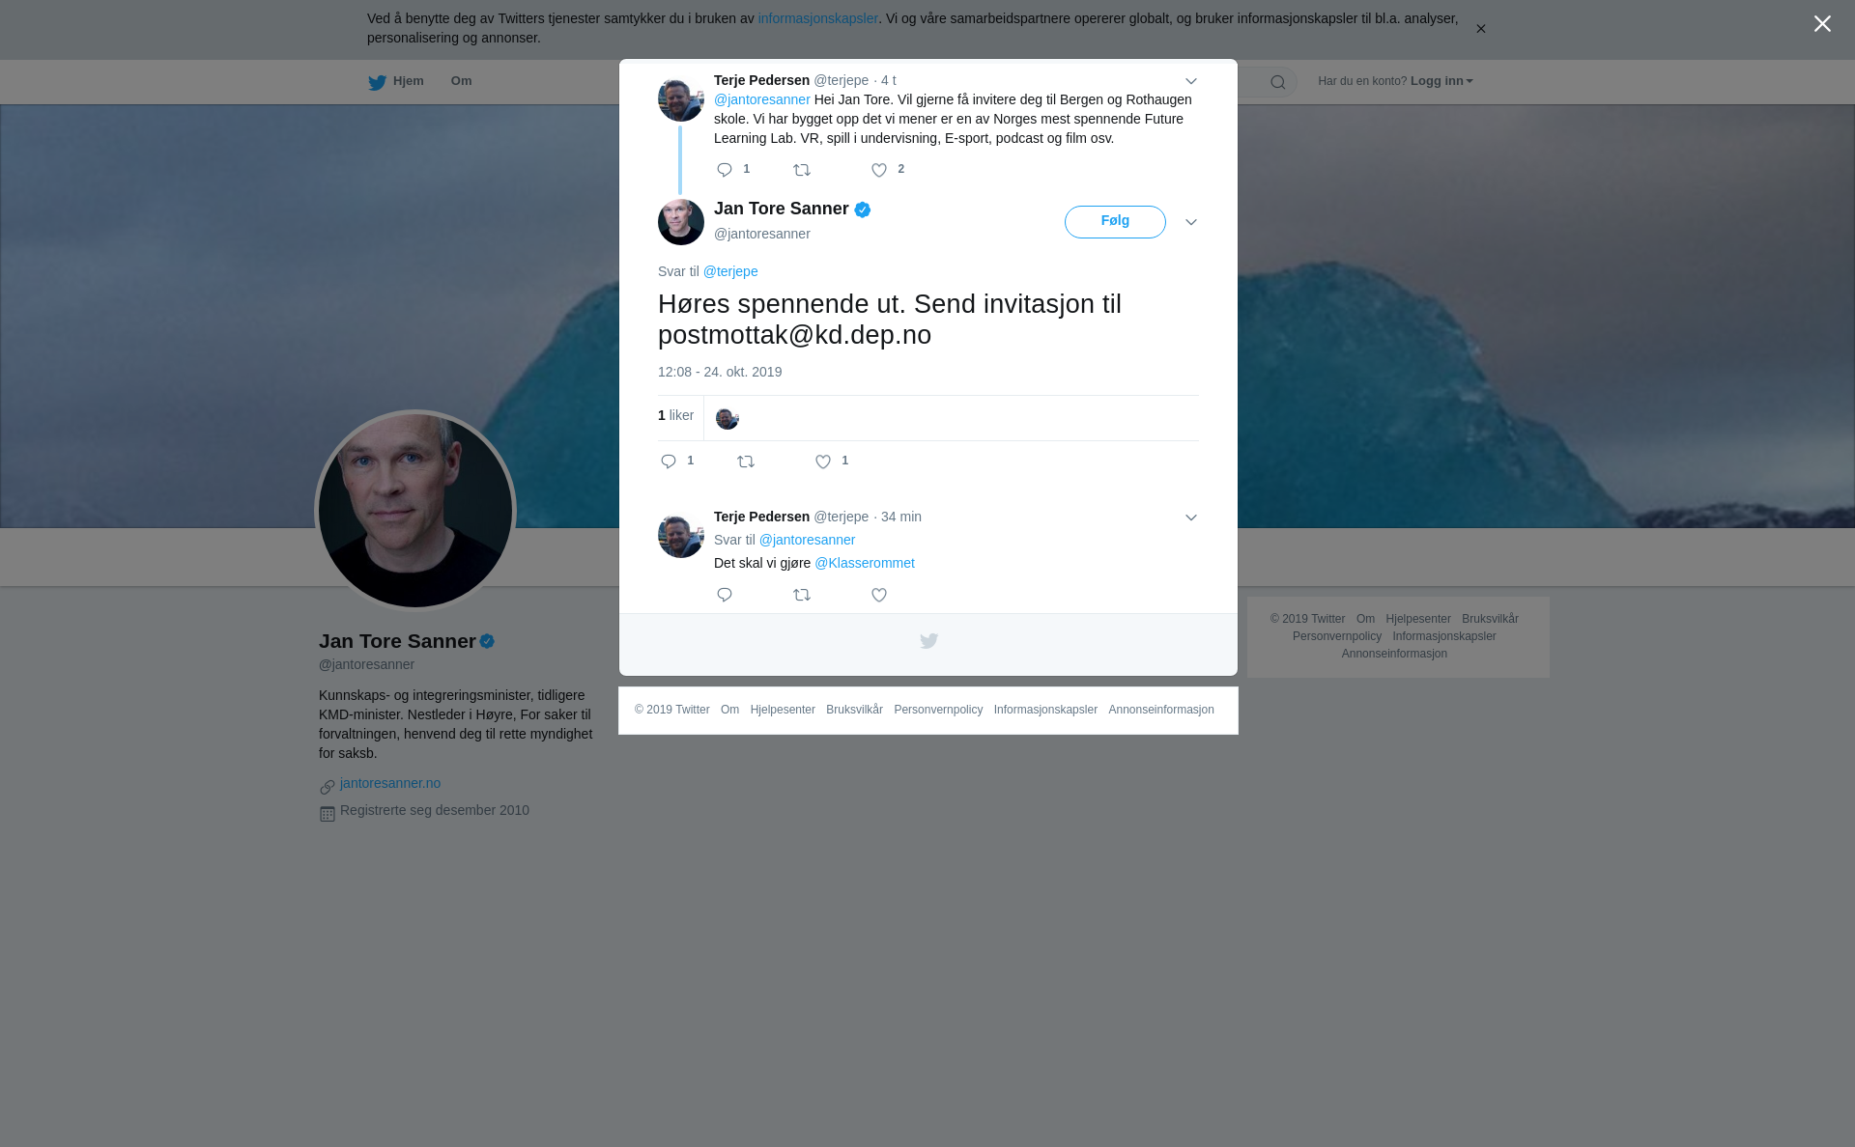Image resolution: width=1855 pixels, height=1147 pixels.
Task: Like Jan Tore Sanner's reply tweet
Action: tap(823, 462)
